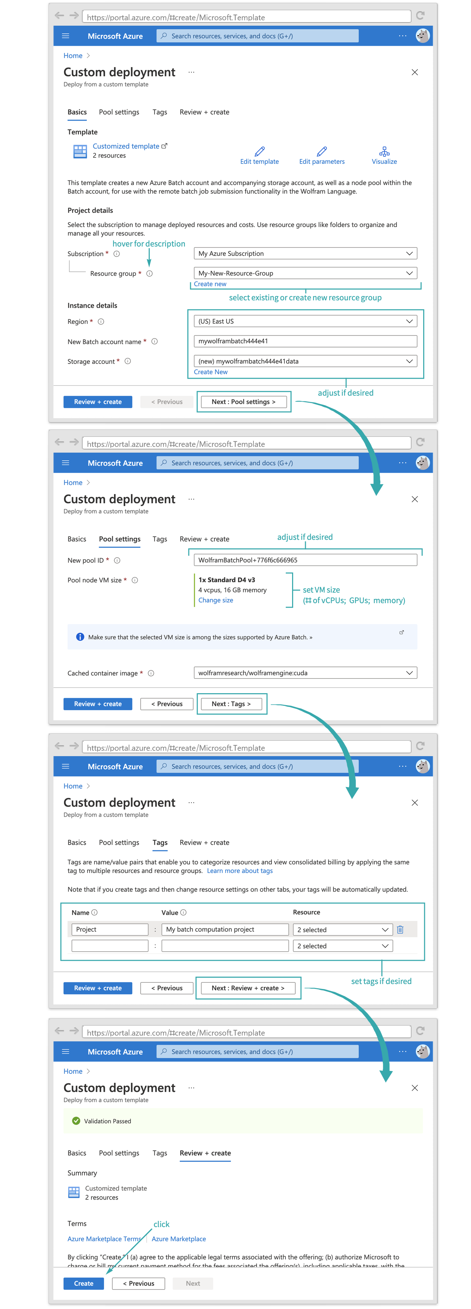Click the Change size link

tap(215, 600)
